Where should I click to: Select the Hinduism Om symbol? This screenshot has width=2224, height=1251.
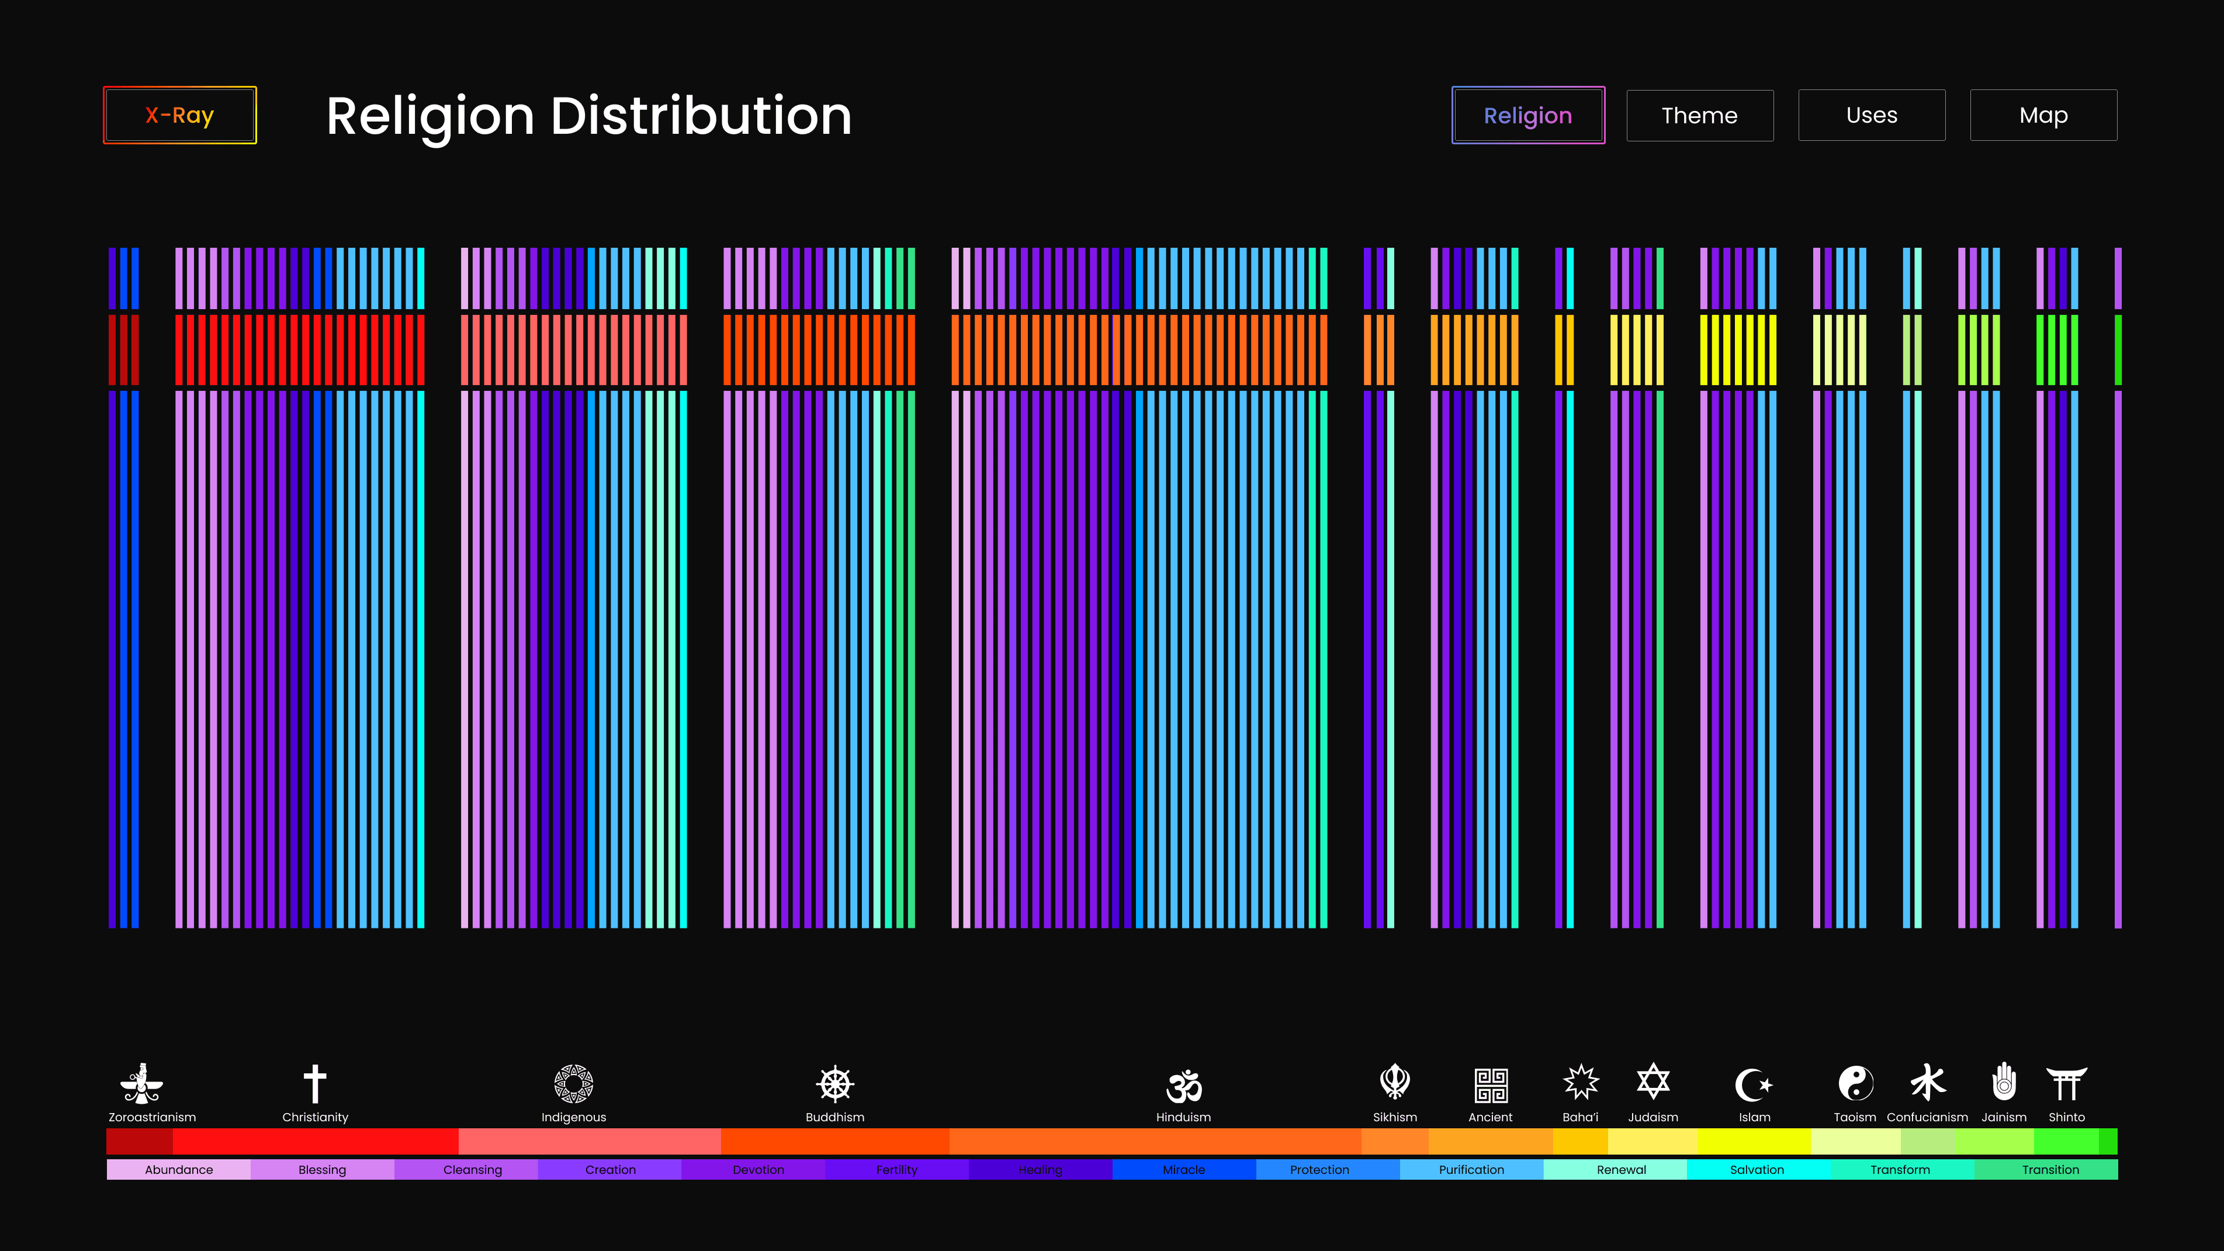pos(1184,1085)
